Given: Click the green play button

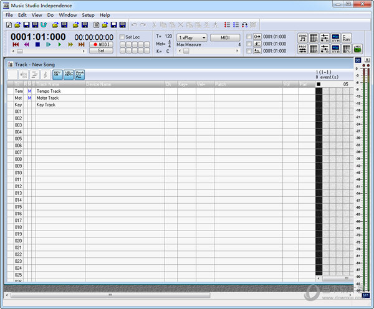Looking at the screenshot, I should [x=60, y=44].
